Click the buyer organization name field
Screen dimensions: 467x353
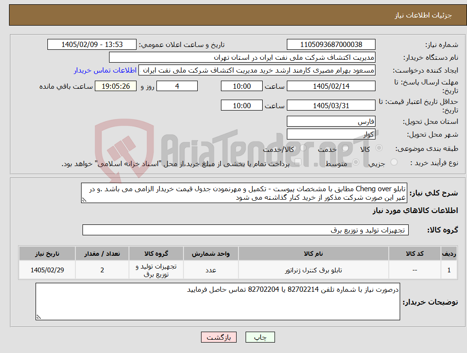click(x=242, y=57)
